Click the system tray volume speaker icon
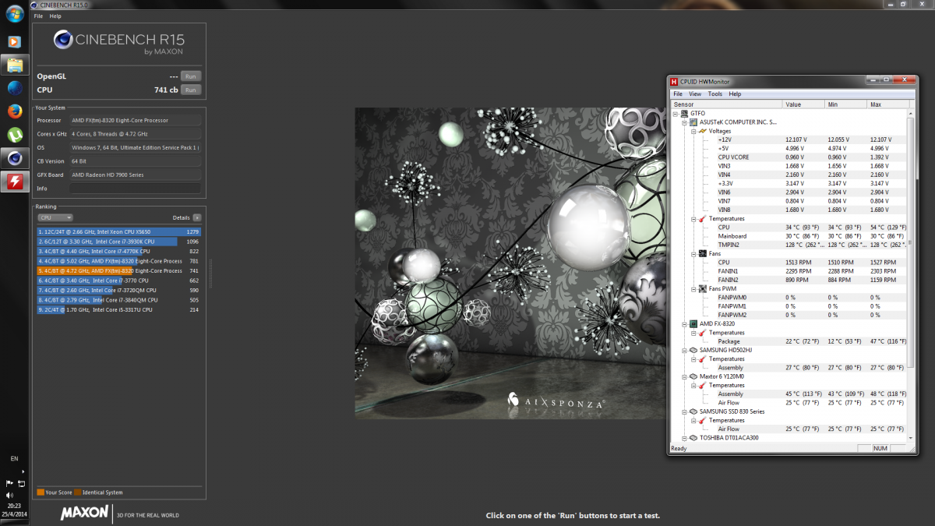 (9, 495)
